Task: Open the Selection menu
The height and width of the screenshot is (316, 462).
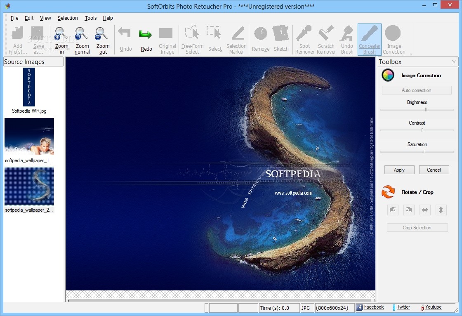Action: point(68,18)
